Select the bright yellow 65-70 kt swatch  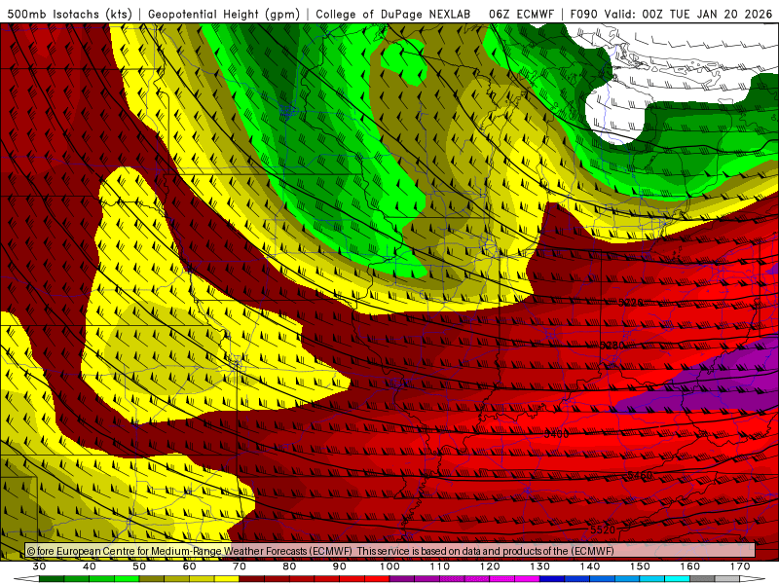227,579
